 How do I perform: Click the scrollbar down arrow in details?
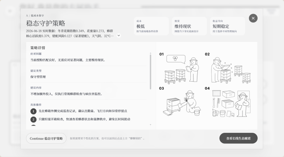[150, 125]
